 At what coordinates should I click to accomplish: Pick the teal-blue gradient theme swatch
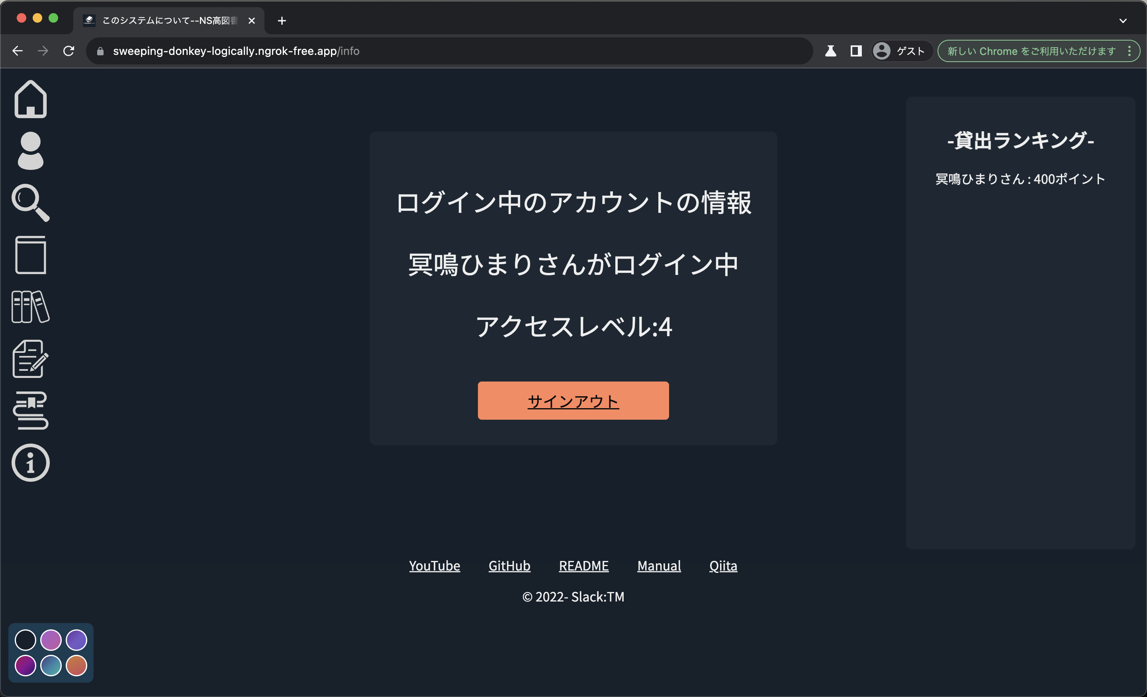pyautogui.click(x=51, y=666)
